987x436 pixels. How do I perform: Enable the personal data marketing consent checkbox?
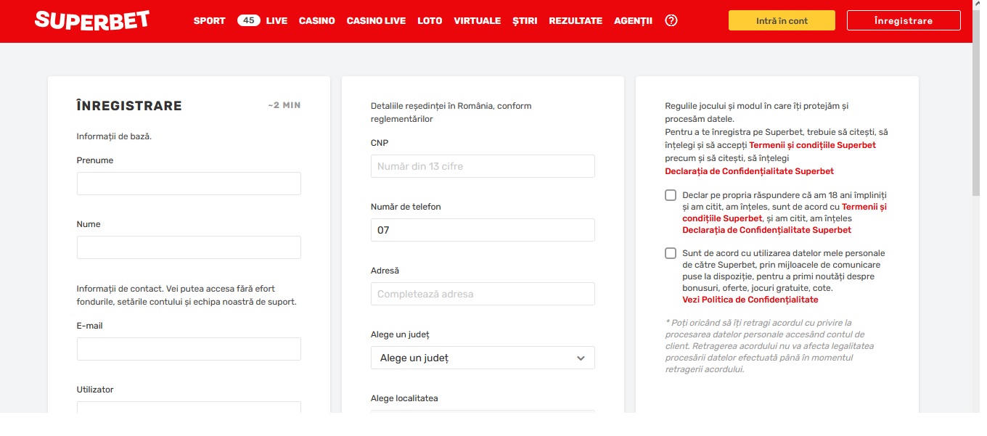[671, 254]
